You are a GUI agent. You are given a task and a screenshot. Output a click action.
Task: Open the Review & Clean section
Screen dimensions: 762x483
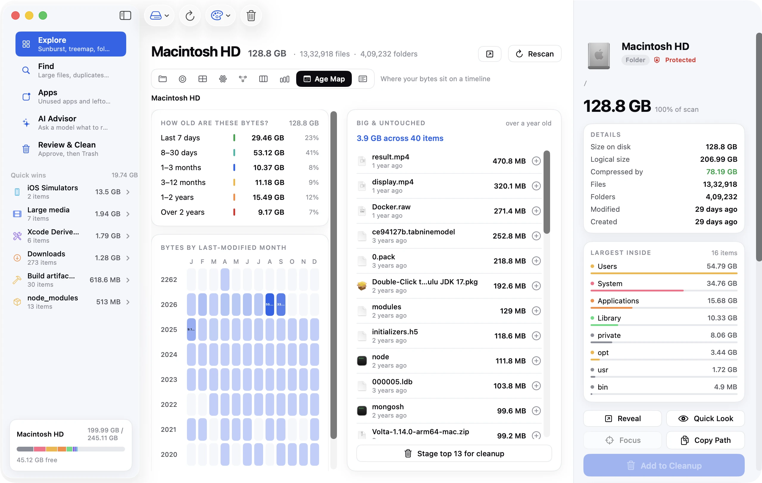coord(71,149)
